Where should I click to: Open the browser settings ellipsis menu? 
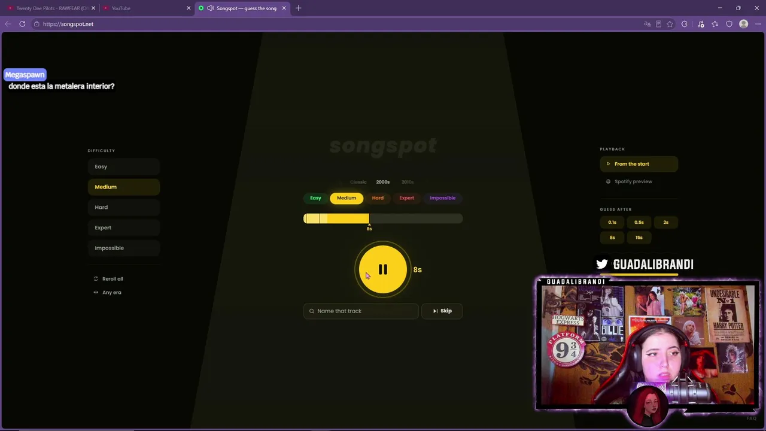click(758, 24)
